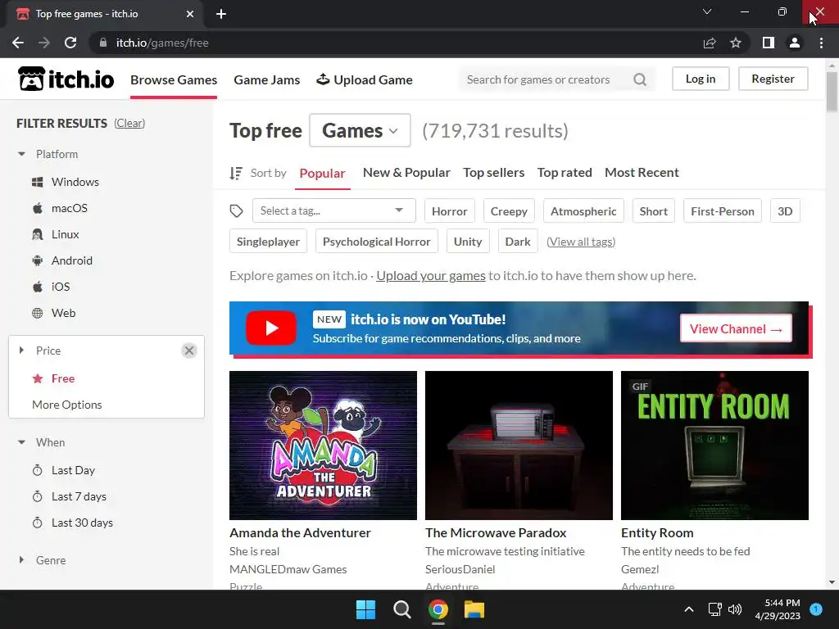Bookmark this page with the star icon

[x=736, y=43]
